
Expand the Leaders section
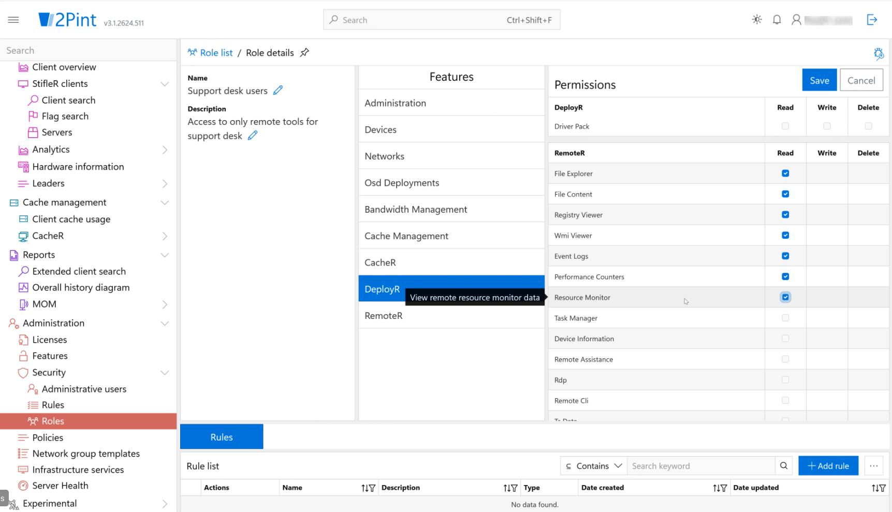pos(165,184)
